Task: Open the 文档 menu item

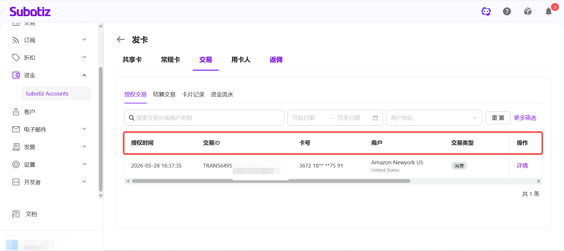Action: click(31, 214)
